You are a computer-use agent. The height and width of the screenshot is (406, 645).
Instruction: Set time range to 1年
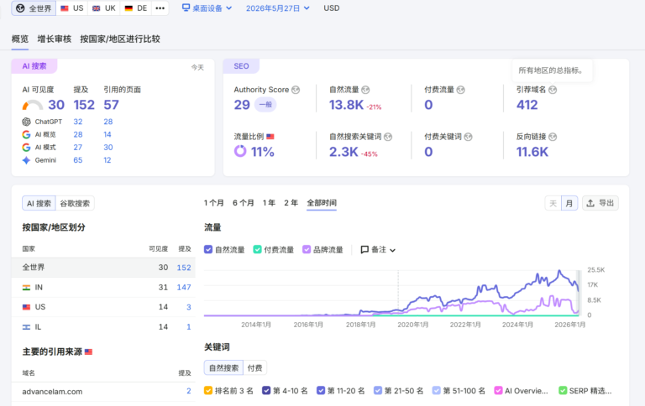pos(269,203)
